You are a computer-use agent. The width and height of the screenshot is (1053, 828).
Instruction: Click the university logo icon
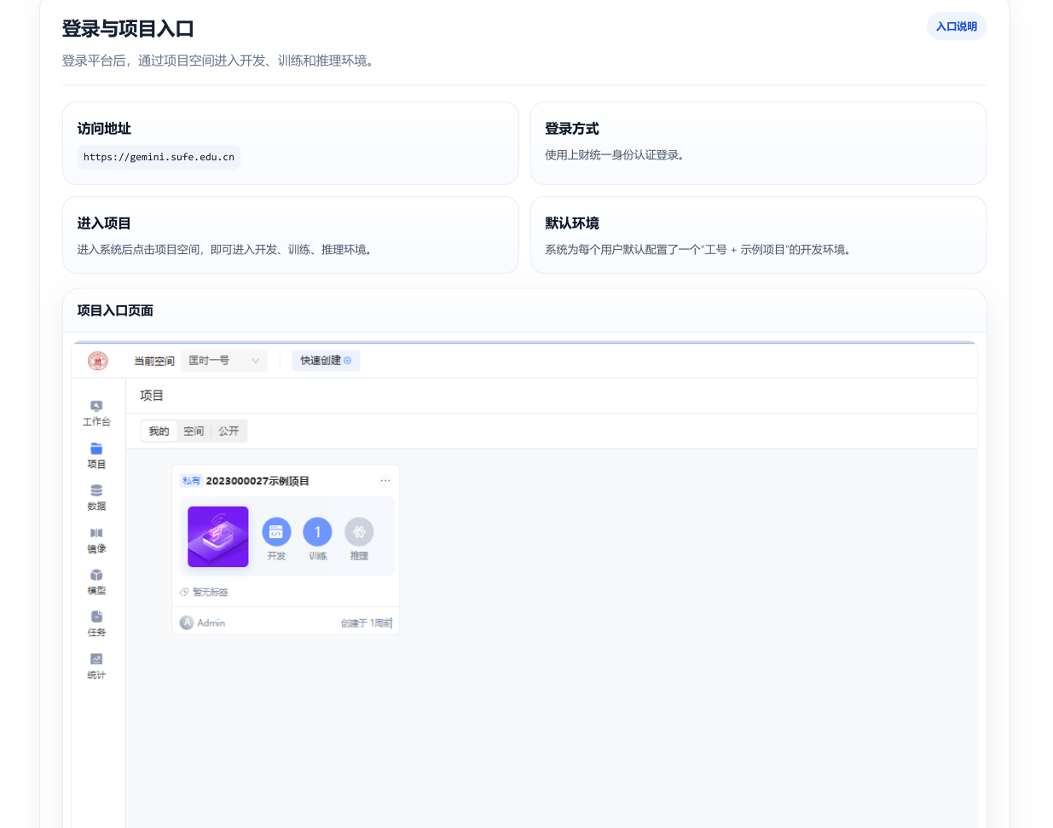(98, 361)
